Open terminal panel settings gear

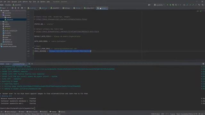(203, 64)
